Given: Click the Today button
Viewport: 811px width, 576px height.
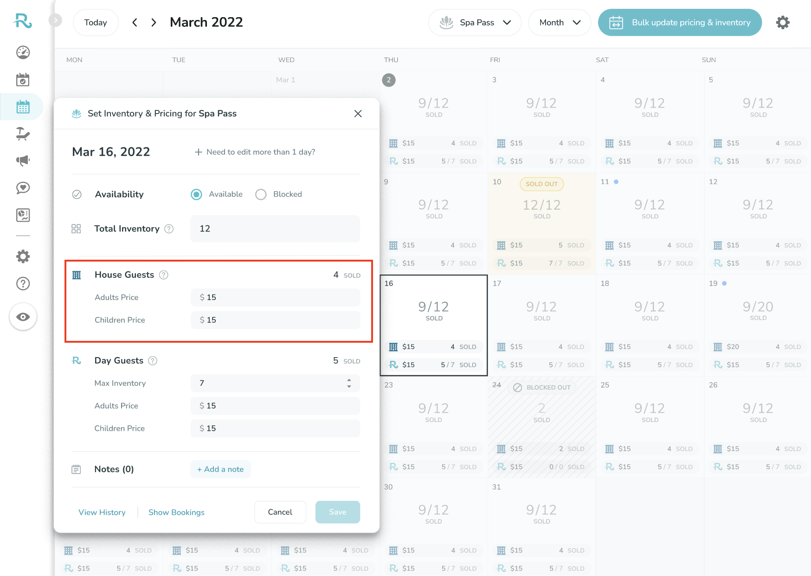Looking at the screenshot, I should (x=96, y=22).
